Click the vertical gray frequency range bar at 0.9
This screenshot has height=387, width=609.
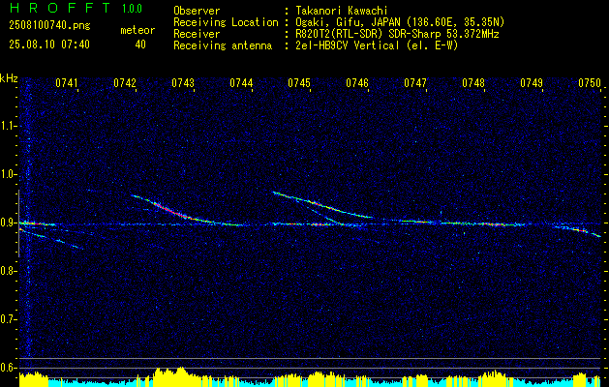point(18,223)
